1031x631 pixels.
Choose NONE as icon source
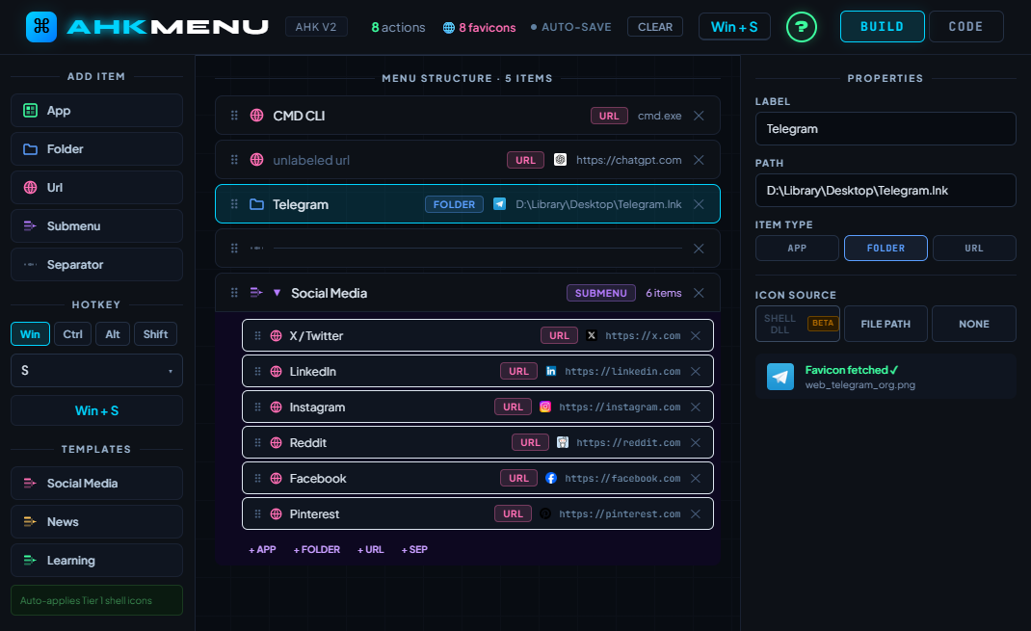(974, 324)
